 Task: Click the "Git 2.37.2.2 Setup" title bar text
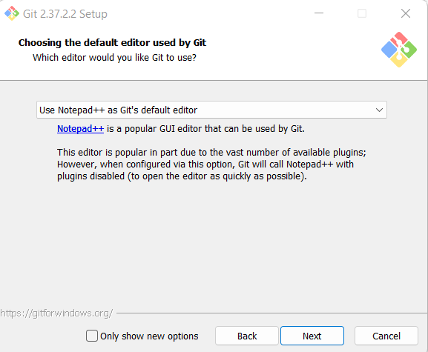click(x=65, y=14)
